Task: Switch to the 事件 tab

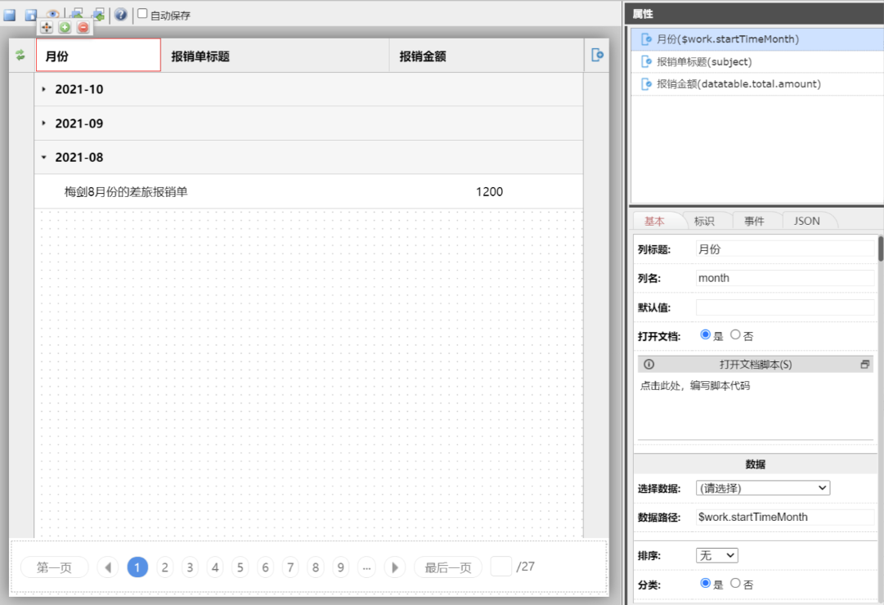Action: coord(753,221)
